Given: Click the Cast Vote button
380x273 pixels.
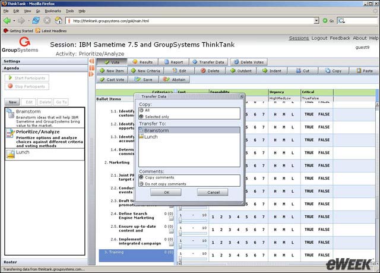Looking at the screenshot, I should pyautogui.click(x=112, y=80).
